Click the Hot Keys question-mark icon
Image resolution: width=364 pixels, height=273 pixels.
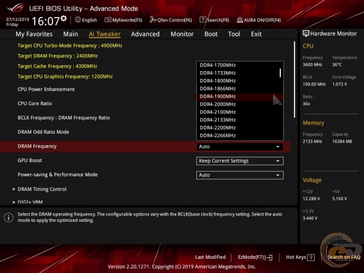311,257
